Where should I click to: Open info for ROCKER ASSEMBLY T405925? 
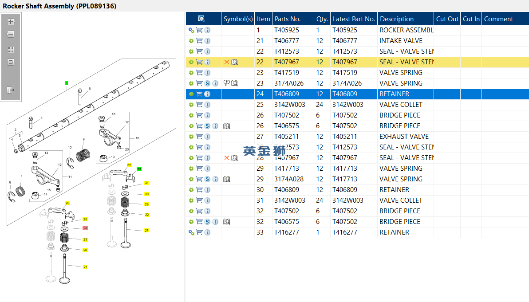click(x=207, y=30)
